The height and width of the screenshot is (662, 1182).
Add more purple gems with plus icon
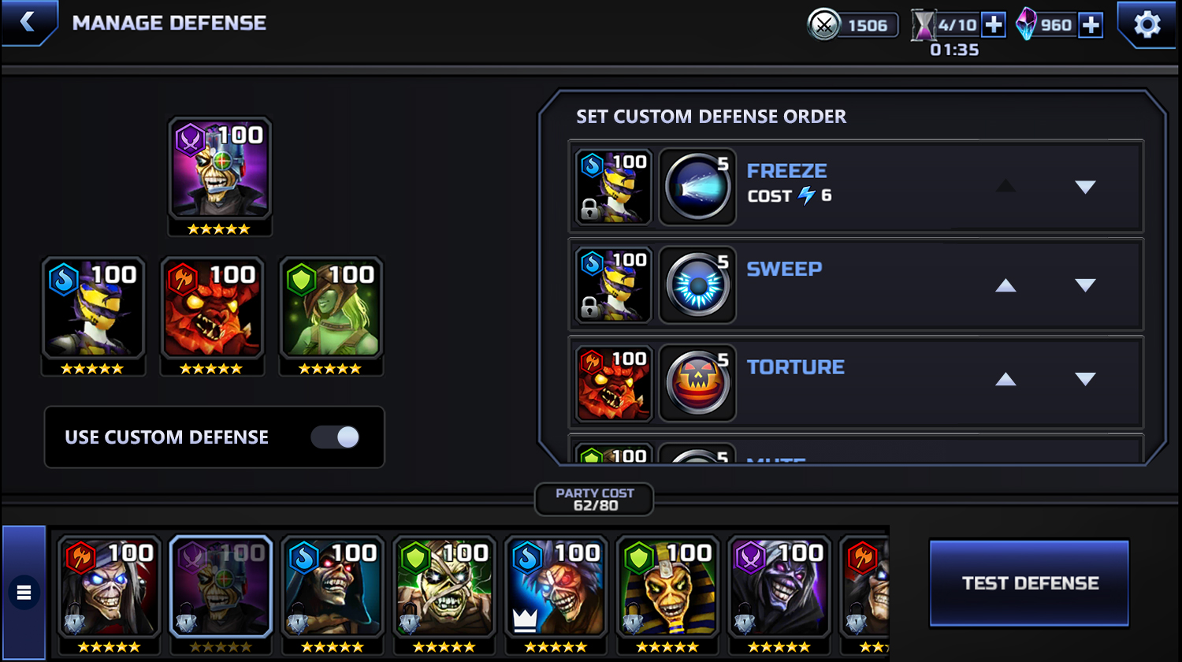tap(1091, 25)
